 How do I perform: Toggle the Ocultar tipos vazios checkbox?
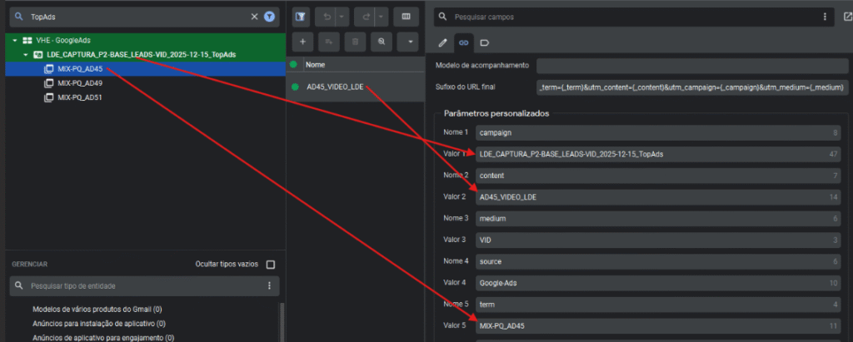click(269, 265)
